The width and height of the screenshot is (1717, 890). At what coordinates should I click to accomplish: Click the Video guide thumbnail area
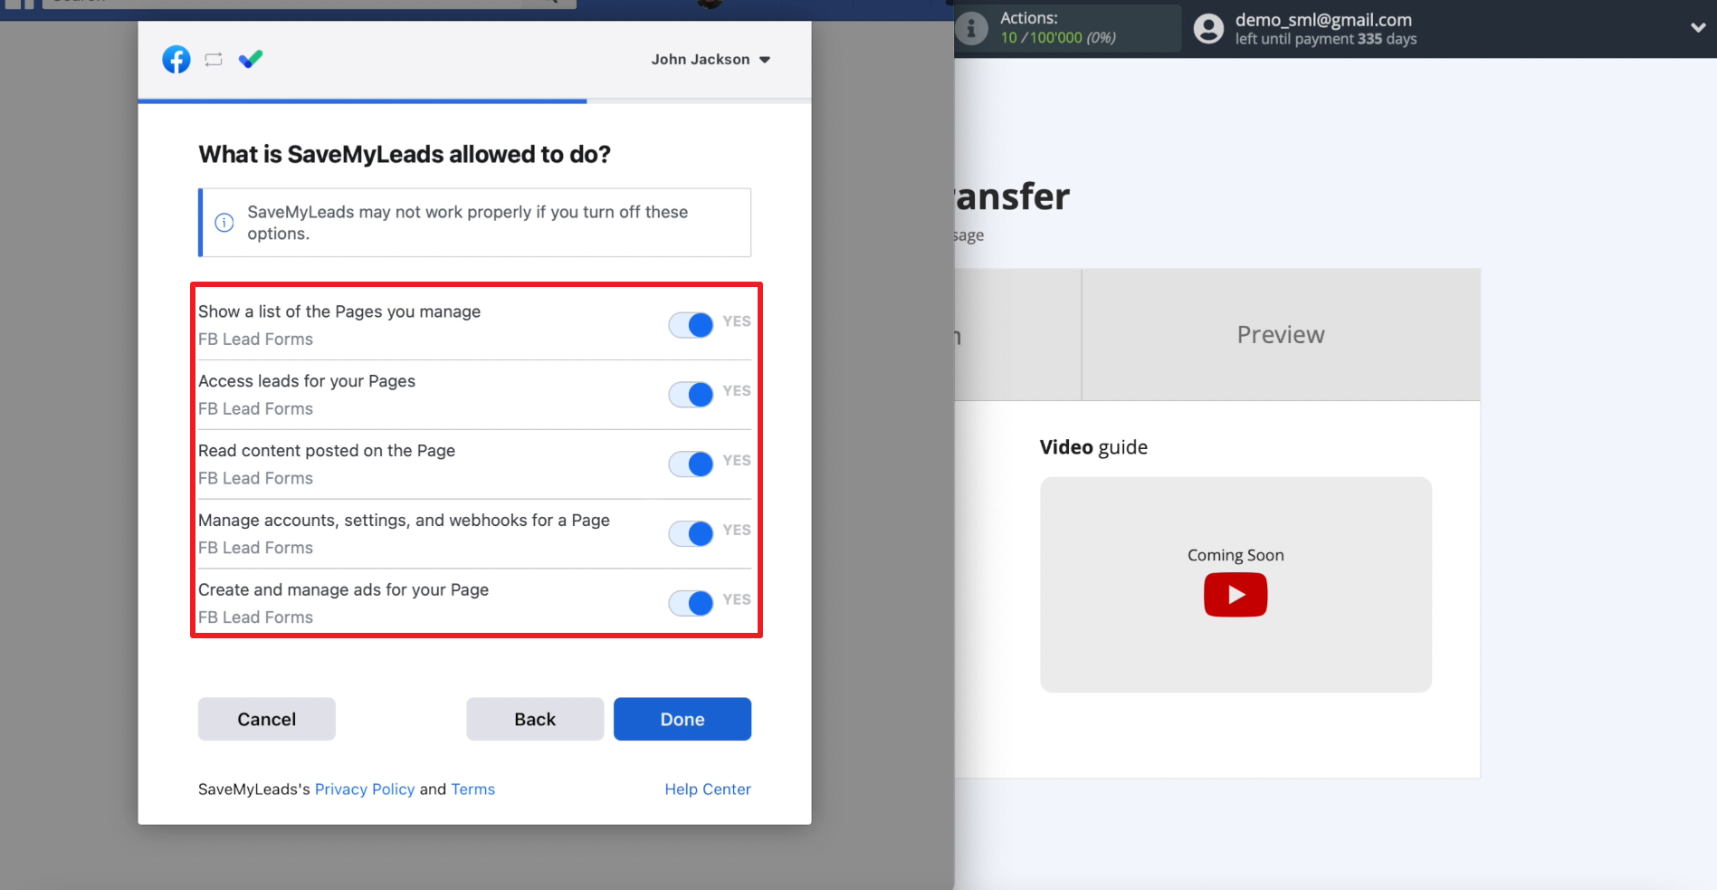1235,585
